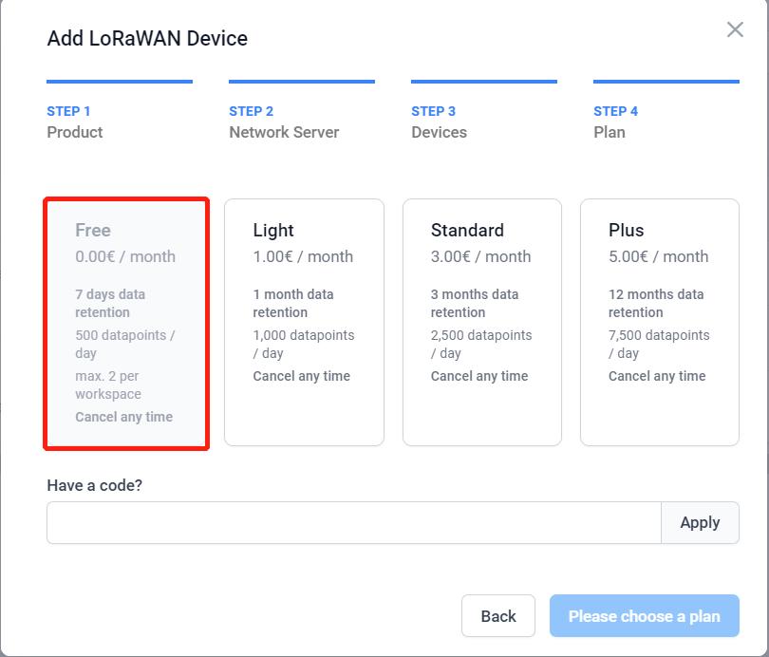Viewport: 769px width, 657px height.
Task: Select the Plus plan title
Action: 626,231
